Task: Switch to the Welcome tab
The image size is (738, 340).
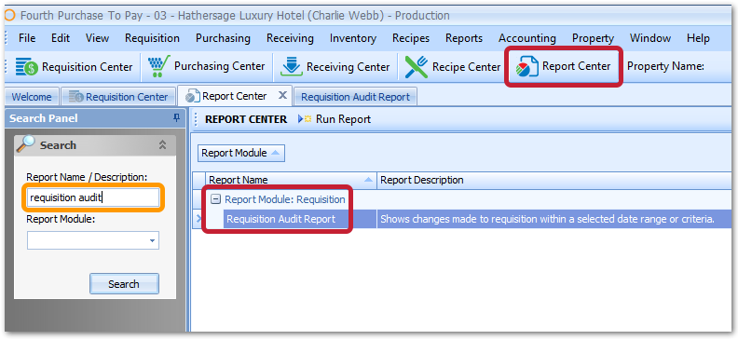Action: coord(32,97)
